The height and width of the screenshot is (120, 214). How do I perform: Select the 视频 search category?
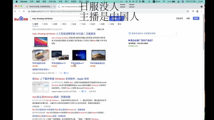point(54,24)
